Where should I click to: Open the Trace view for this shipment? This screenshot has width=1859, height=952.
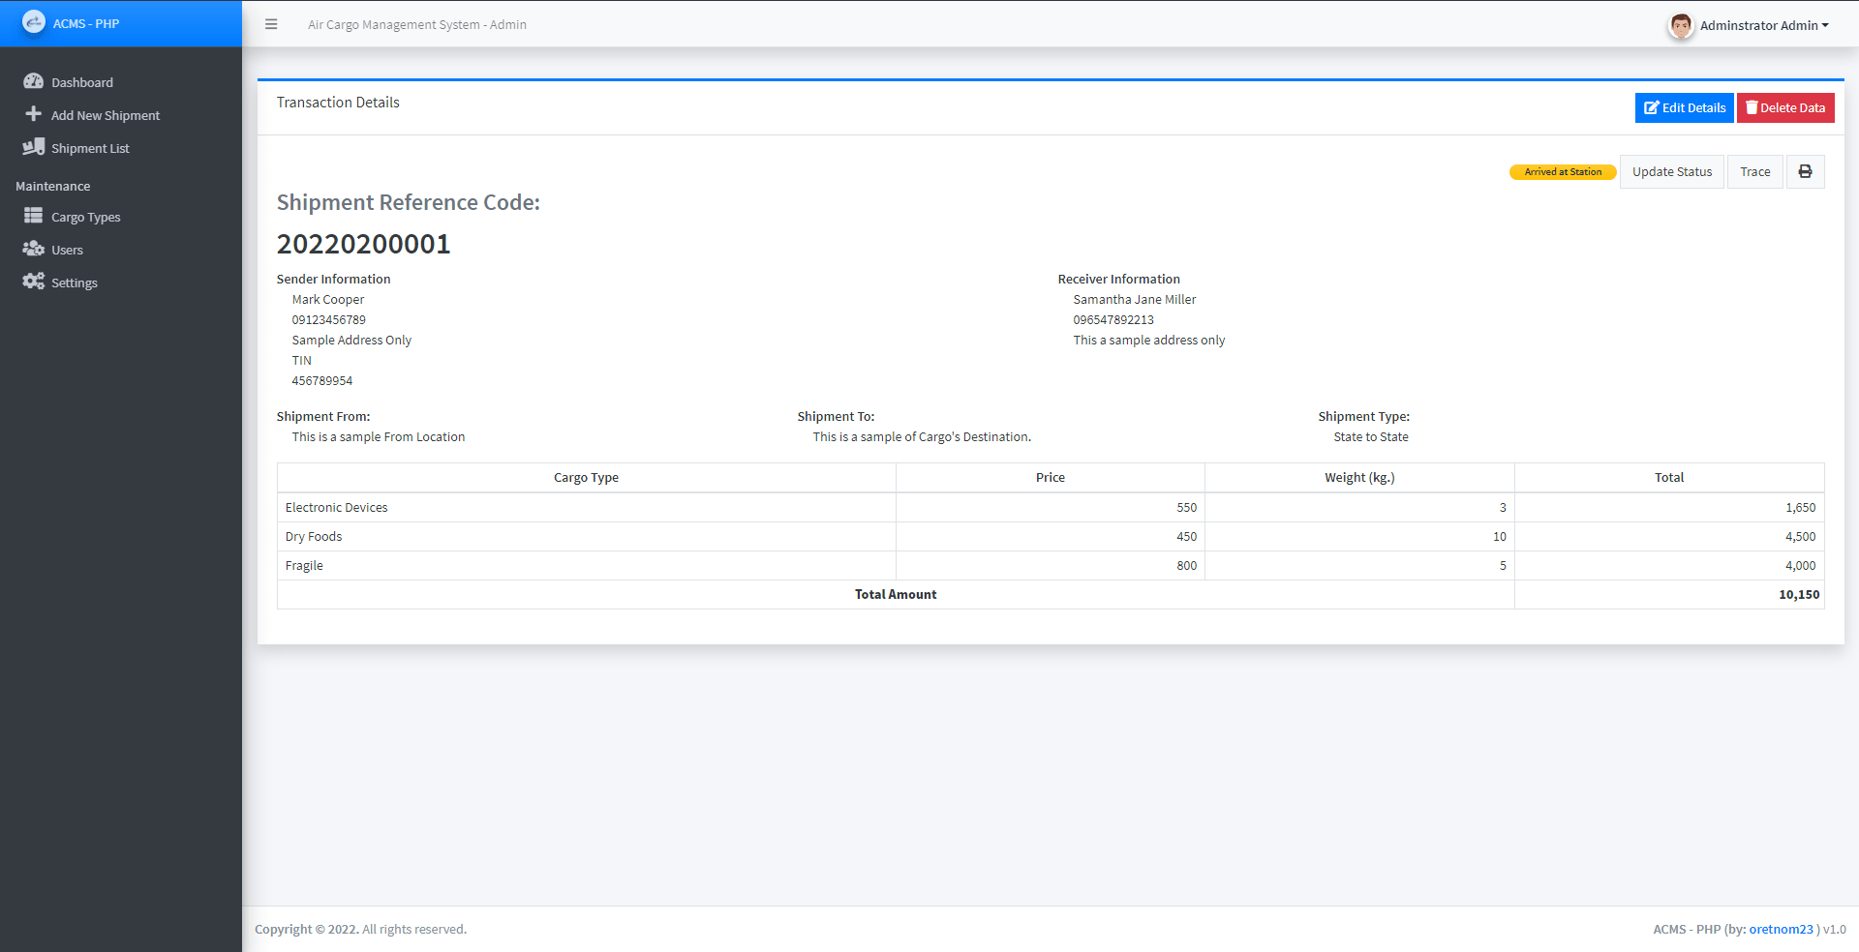tap(1754, 171)
